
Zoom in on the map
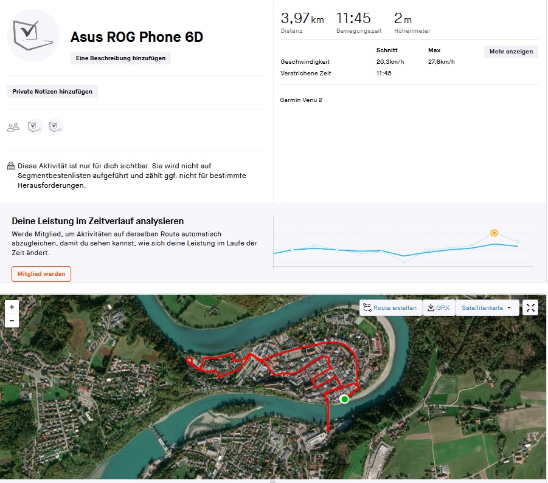[x=12, y=307]
